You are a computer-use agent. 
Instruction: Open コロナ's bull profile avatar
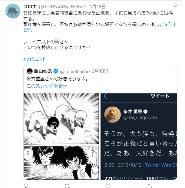pyautogui.click(x=13, y=11)
